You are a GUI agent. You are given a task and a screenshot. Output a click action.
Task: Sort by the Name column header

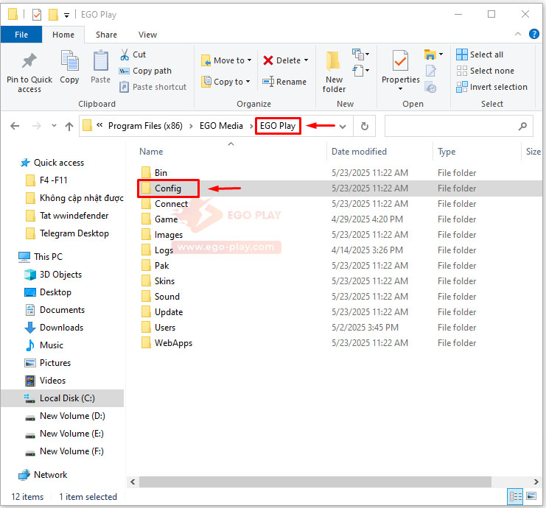pyautogui.click(x=151, y=152)
